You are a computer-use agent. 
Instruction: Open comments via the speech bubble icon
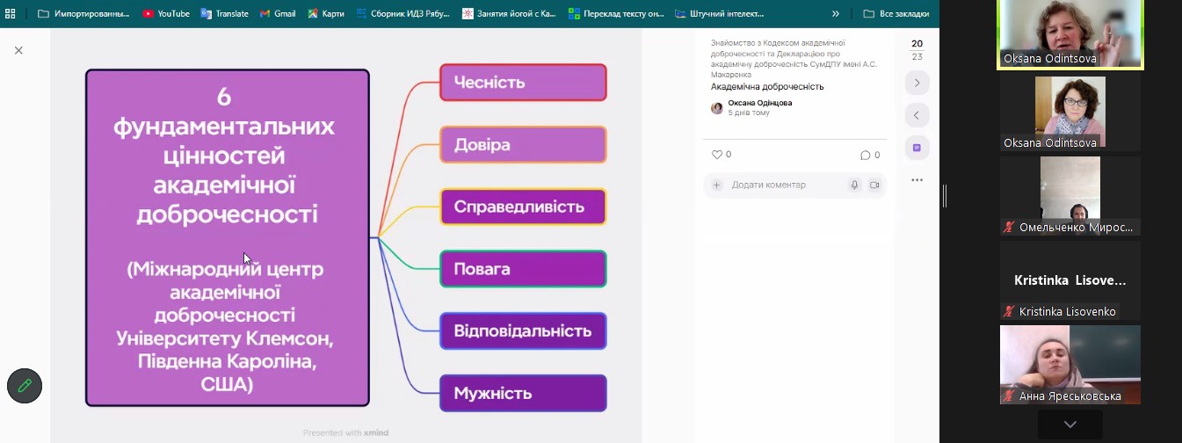pos(865,156)
